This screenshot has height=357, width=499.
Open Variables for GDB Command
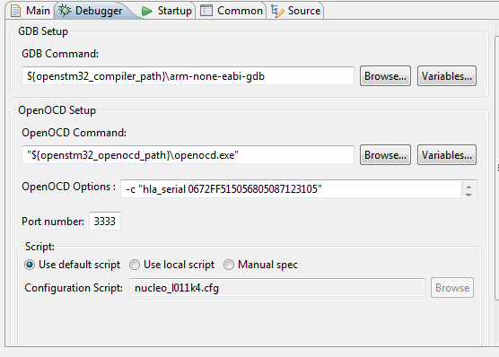click(x=447, y=76)
